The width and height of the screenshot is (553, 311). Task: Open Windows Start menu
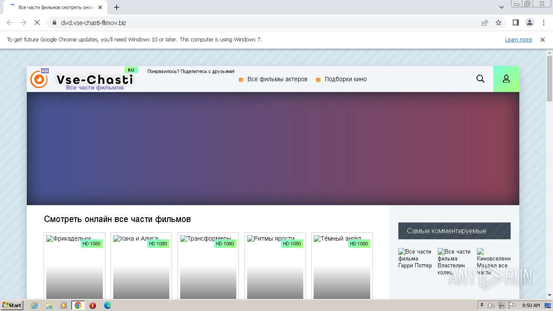(12, 305)
